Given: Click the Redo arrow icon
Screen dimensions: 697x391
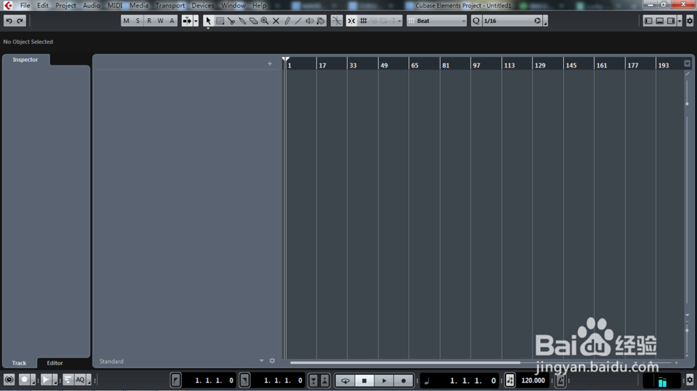Looking at the screenshot, I should point(20,21).
